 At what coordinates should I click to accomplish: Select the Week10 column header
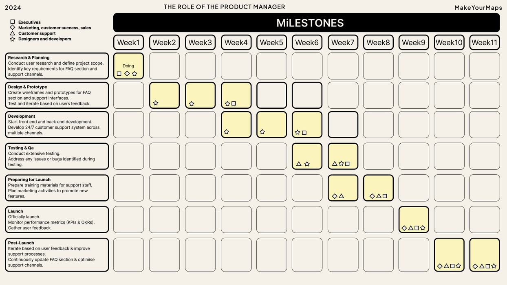449,42
